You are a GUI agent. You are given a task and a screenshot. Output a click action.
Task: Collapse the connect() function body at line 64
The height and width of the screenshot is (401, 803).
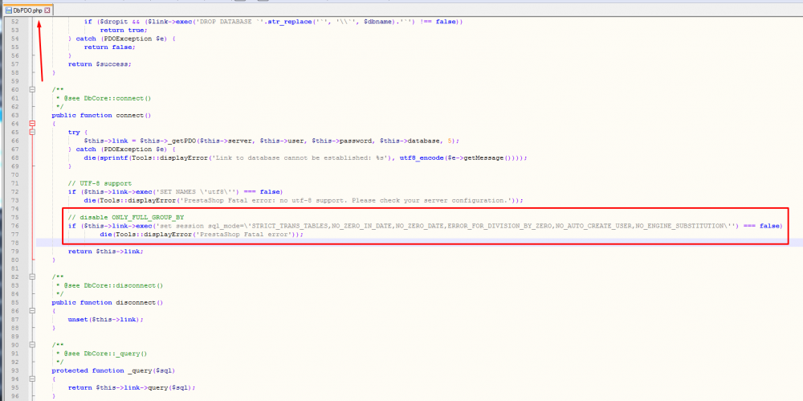point(33,124)
